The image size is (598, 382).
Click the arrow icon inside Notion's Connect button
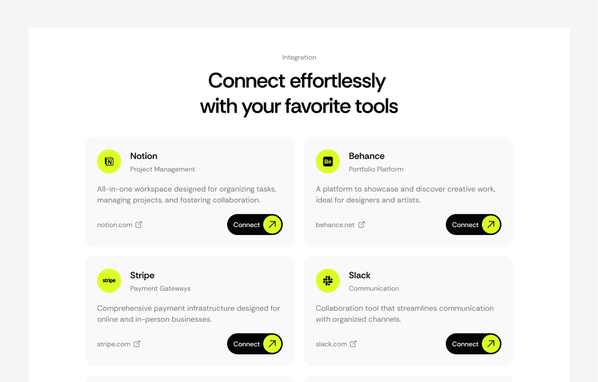(x=272, y=224)
